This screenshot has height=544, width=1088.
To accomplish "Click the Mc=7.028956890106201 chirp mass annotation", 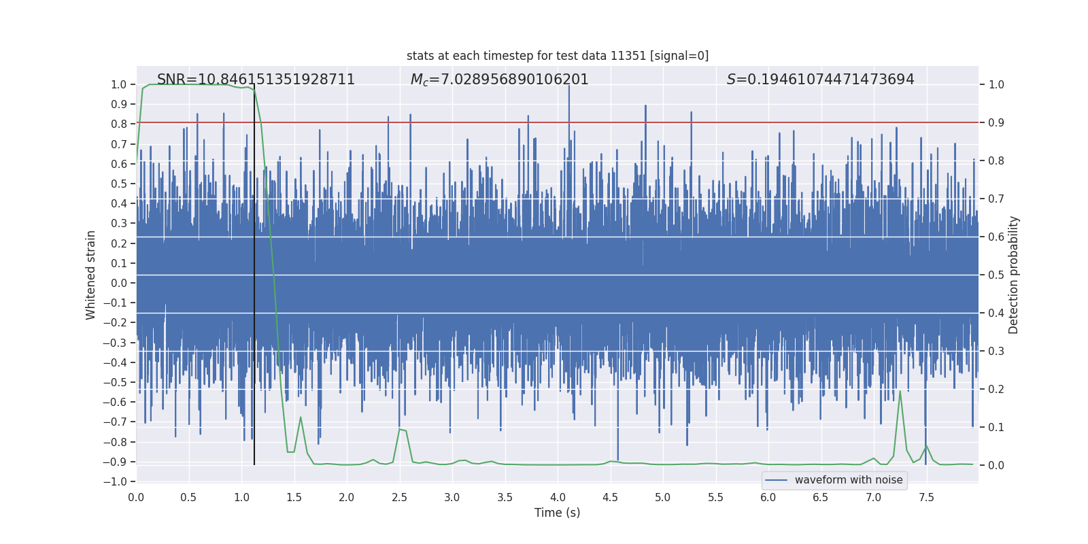I will [x=500, y=80].
